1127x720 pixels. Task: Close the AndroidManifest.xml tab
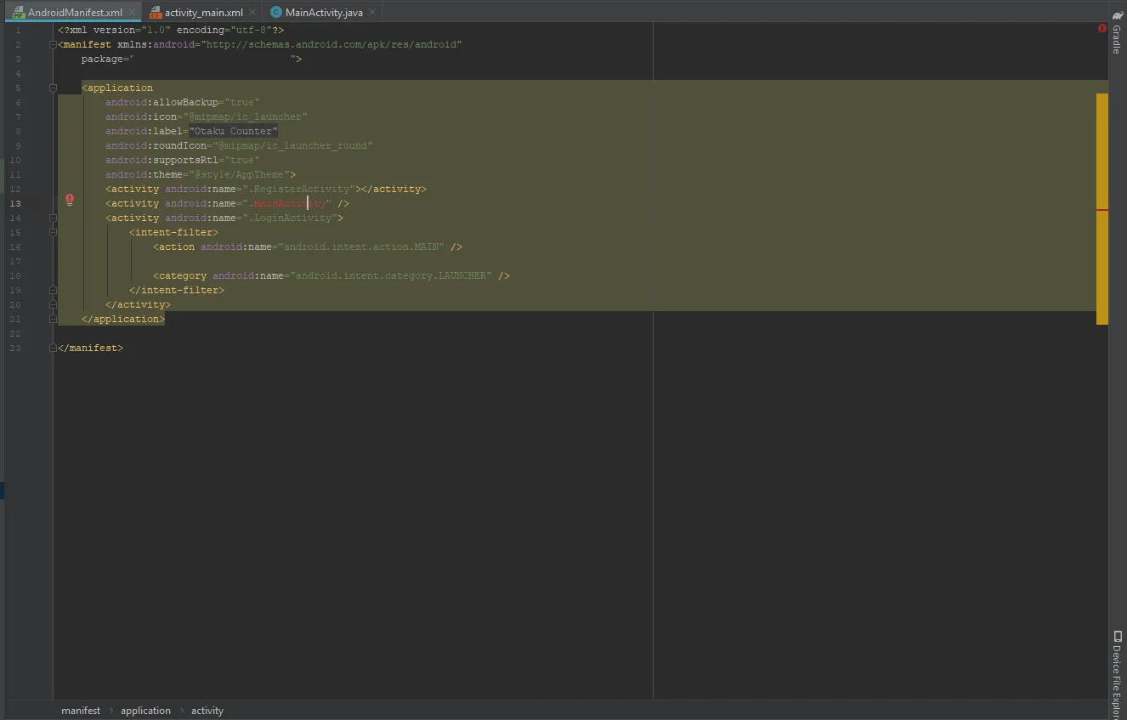coord(132,13)
